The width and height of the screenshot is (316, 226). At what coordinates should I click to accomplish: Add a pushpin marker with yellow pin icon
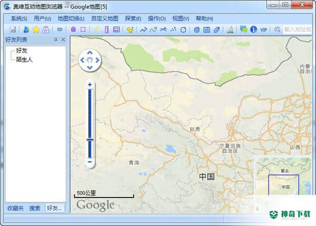tap(130, 30)
